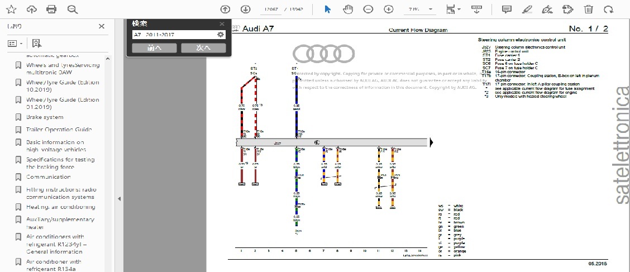The image size is (630, 272).
Task: Click the next result button 次へ
Action: click(x=203, y=48)
